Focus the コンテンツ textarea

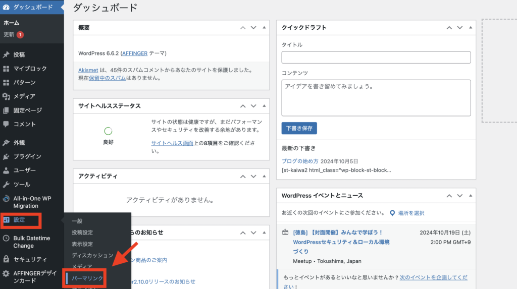tap(376, 98)
